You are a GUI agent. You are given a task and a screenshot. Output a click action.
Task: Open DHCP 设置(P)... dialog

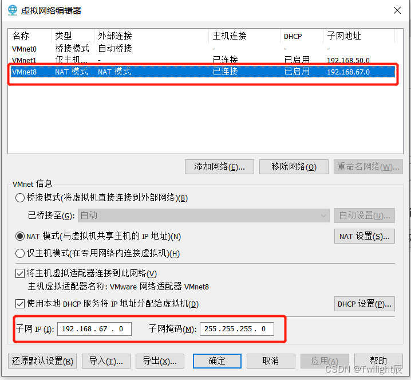coord(364,304)
